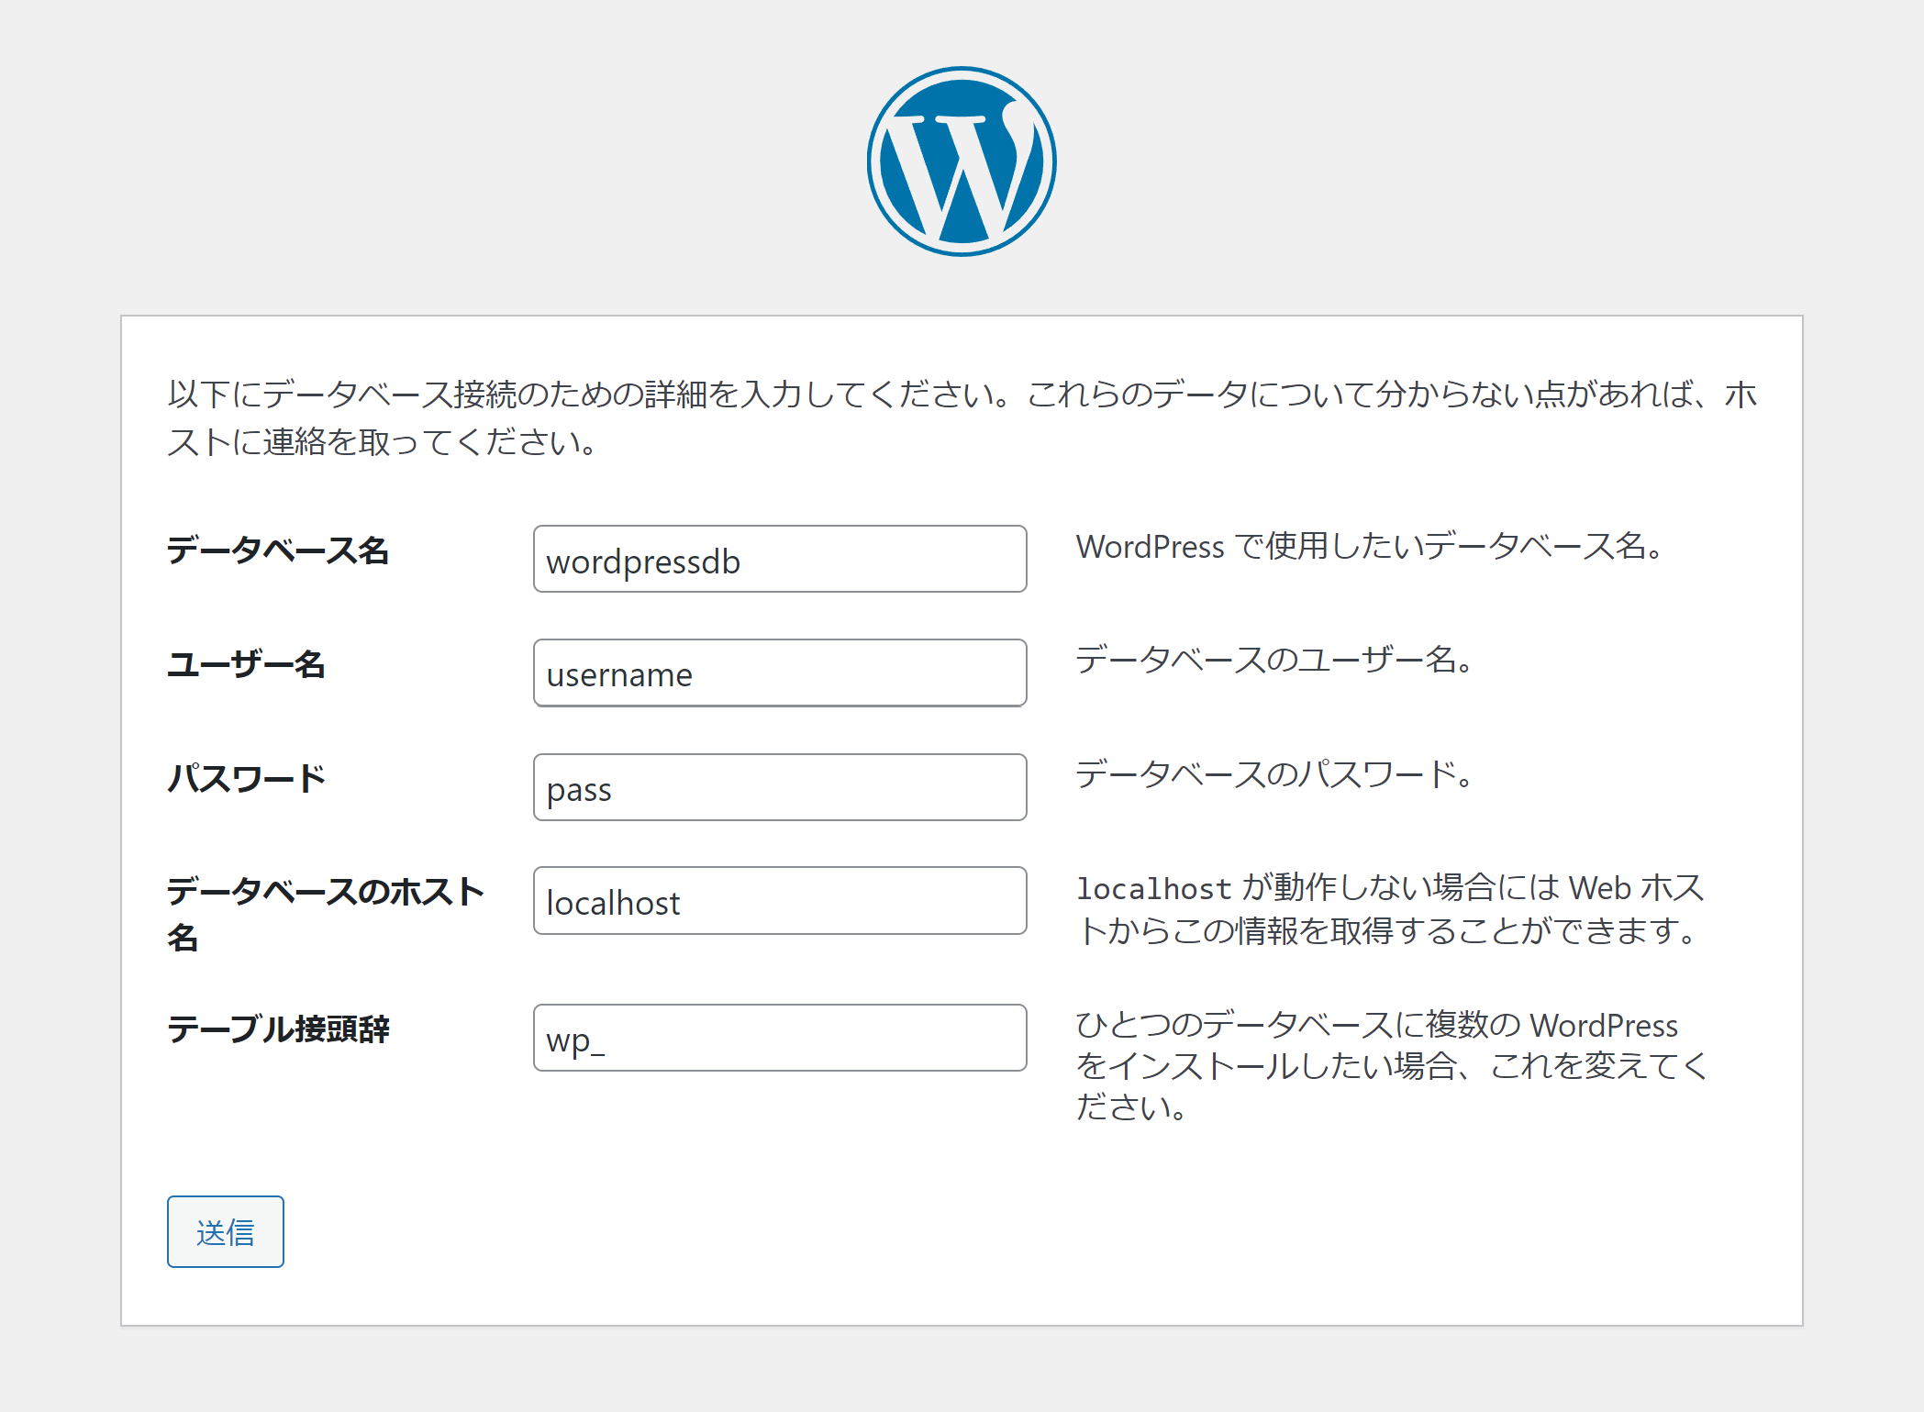Click the table prefix hint about multiple installs
The height and width of the screenshot is (1412, 1924).
pos(1389,1066)
